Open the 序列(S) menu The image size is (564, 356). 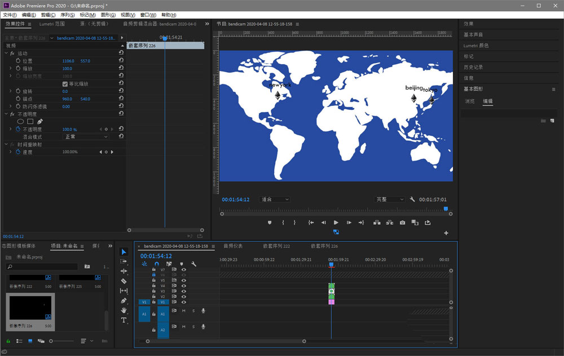tap(67, 15)
